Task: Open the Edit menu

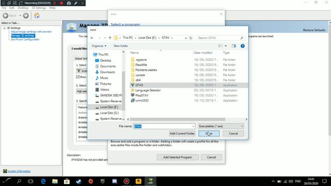Action: (x=12, y=8)
